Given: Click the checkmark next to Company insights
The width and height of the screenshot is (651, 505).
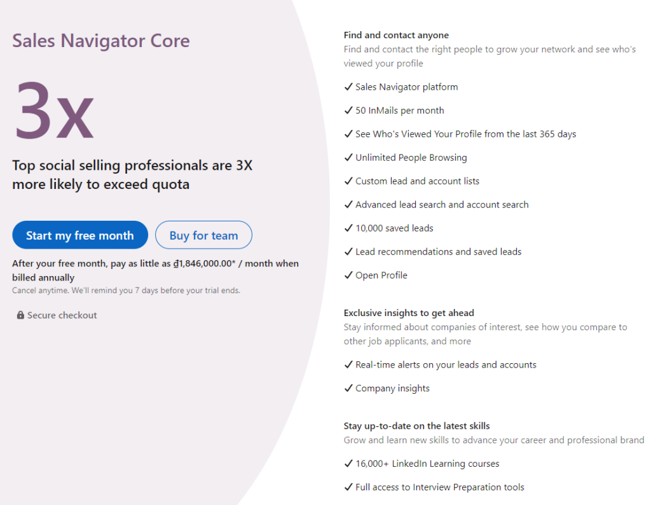Looking at the screenshot, I should 348,388.
